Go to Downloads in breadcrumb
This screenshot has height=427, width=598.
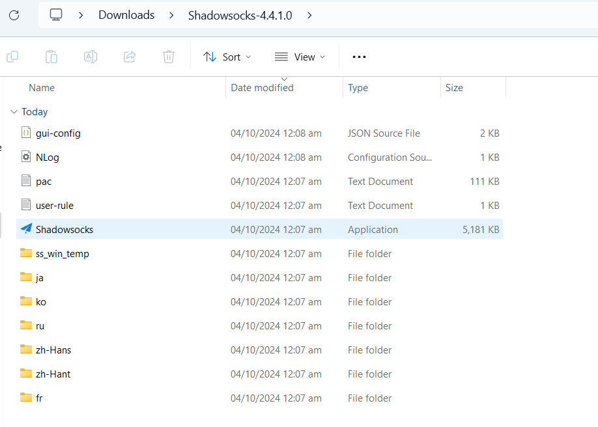point(126,15)
